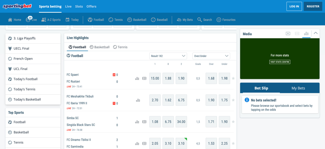The height and width of the screenshot is (149, 325).
Task: Select odds 2.05 for Dinamo Tbilisi II
Action: [155, 143]
